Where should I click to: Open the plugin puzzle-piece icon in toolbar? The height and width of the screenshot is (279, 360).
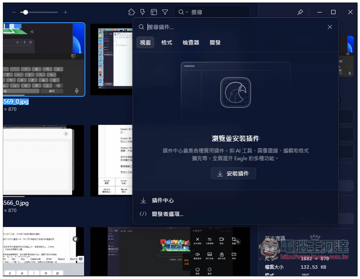[x=131, y=12]
